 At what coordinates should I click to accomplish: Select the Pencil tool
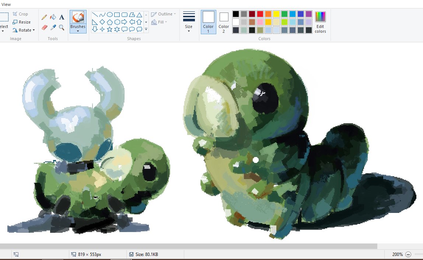pos(45,17)
